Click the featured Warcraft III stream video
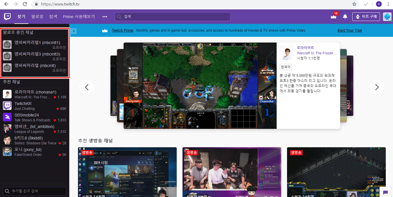Image resolution: width=393 pixels, height=197 pixels. coord(200,86)
